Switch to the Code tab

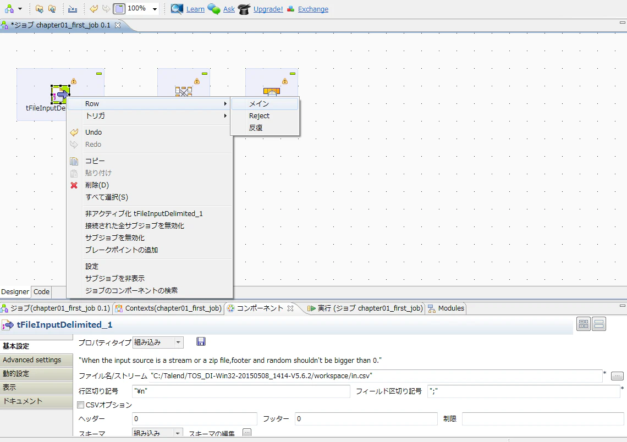pos(42,292)
